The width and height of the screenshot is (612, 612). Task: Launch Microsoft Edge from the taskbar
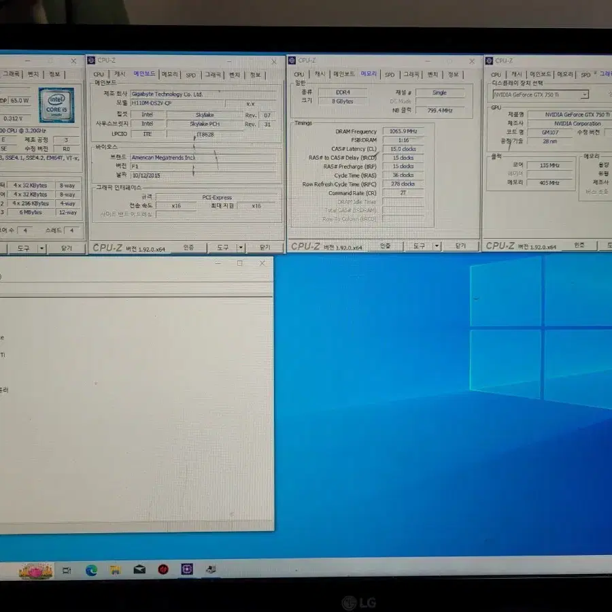tap(92, 569)
